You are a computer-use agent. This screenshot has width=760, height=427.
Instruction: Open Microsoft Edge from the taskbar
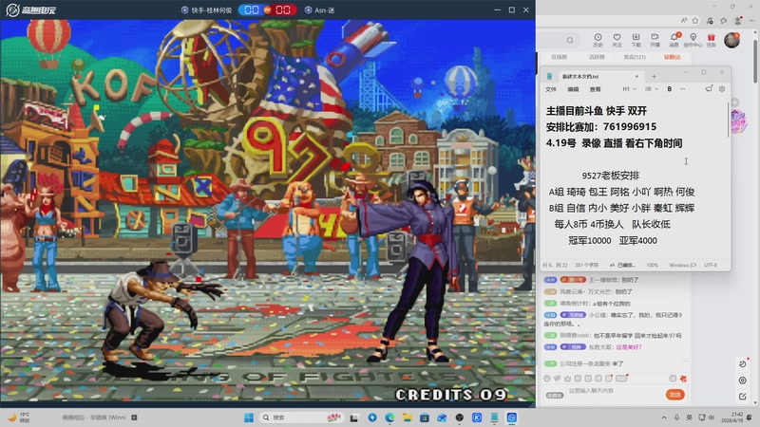tap(389, 418)
